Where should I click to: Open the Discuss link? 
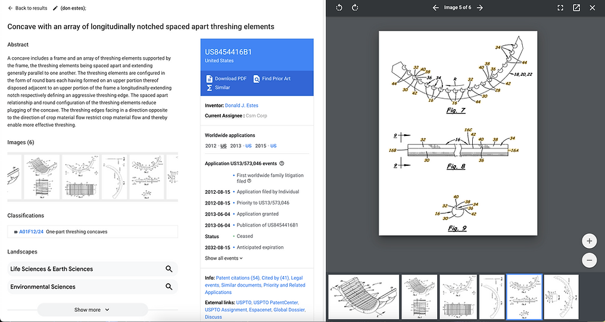pyautogui.click(x=213, y=317)
